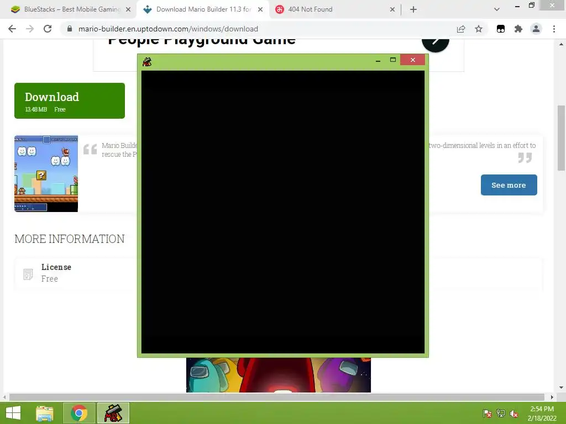
Task: Select Mario Builder taskbar icon
Action: point(113,413)
